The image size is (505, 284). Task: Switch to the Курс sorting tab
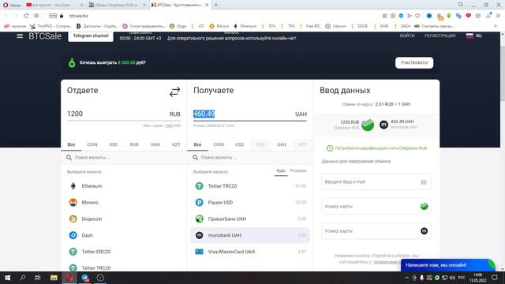pyautogui.click(x=281, y=171)
